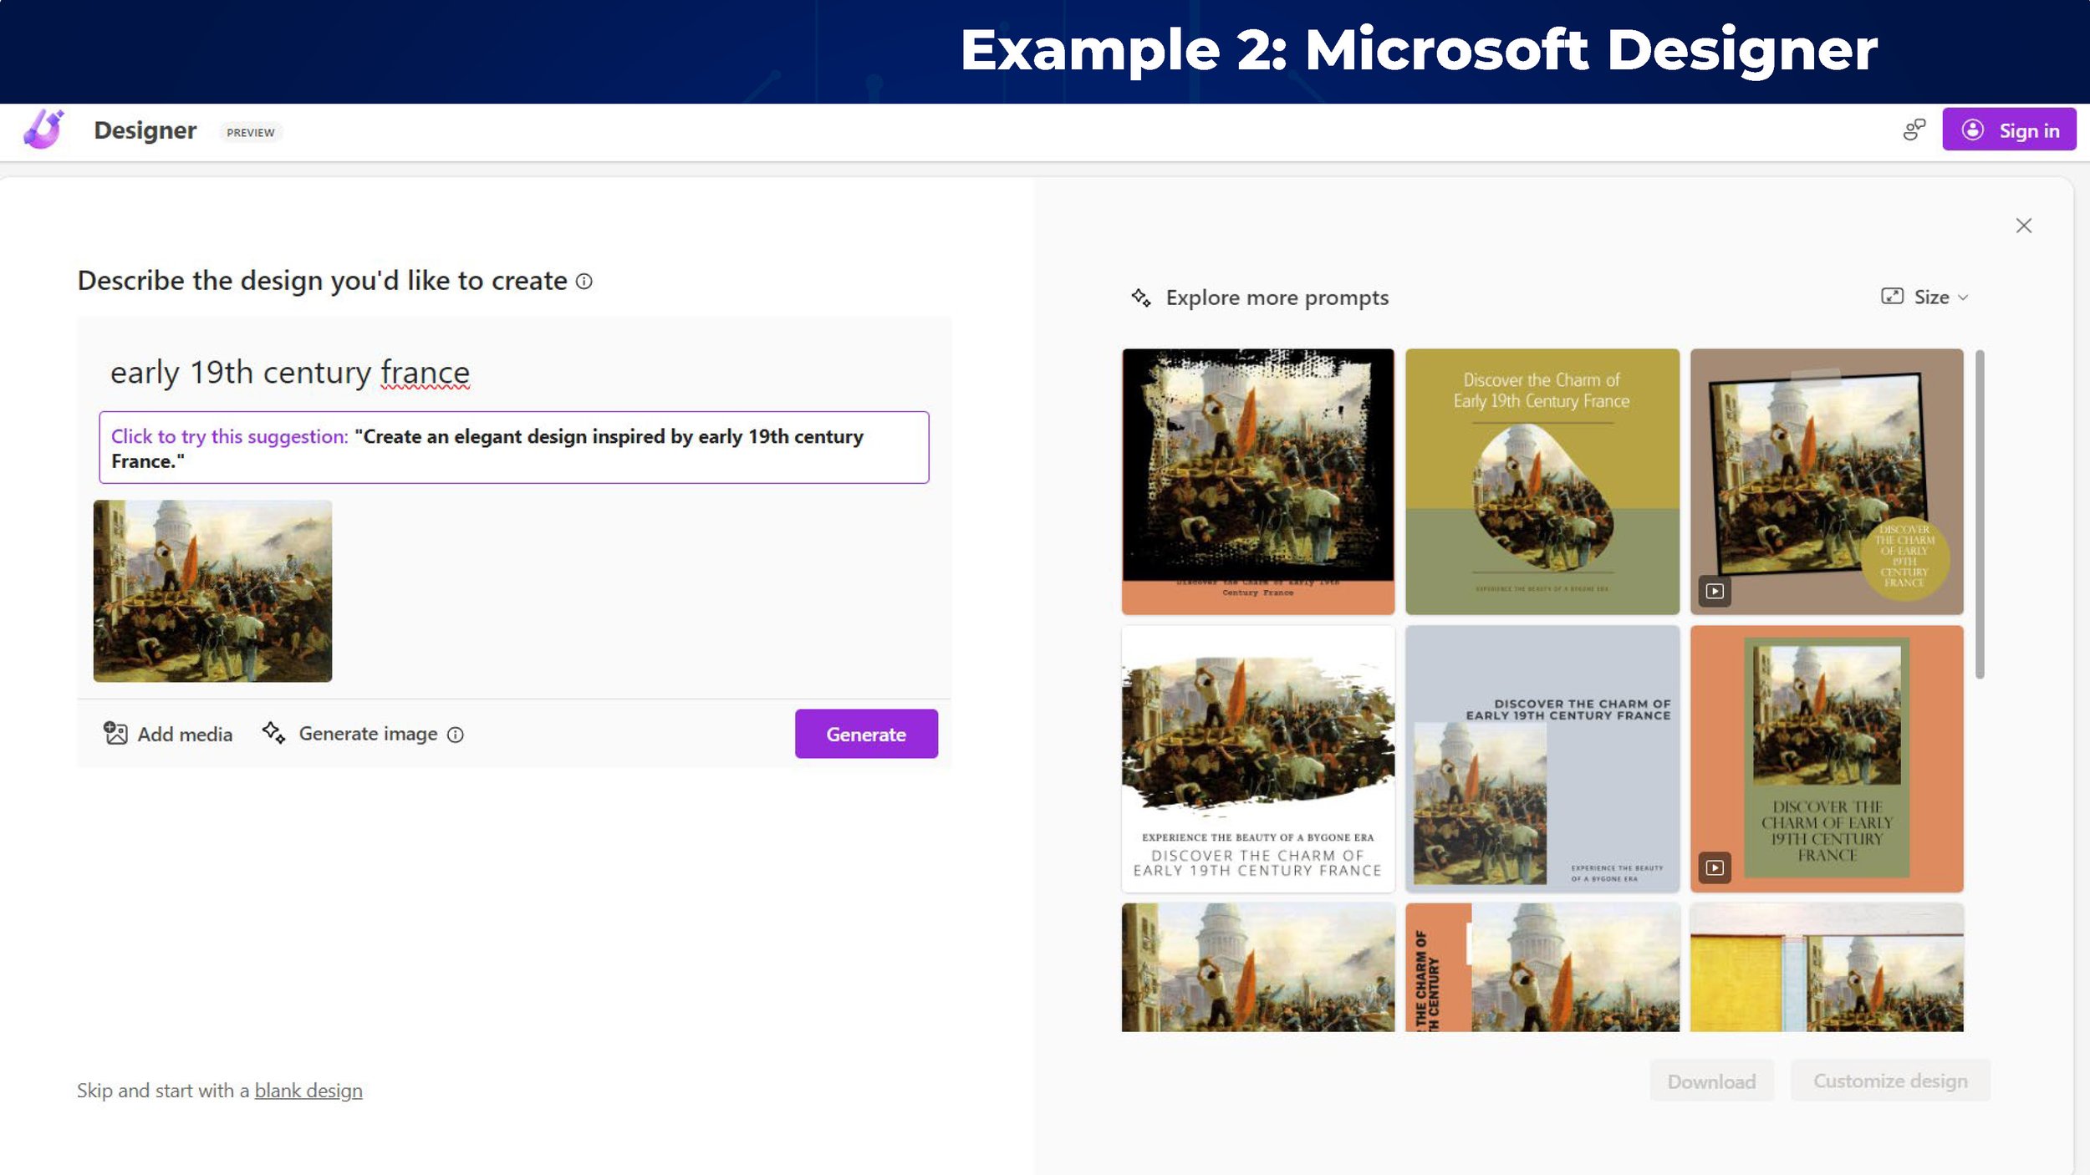Screen dimensions: 2090x1175
Task: Click info icon beside Describe the design heading
Action: (x=584, y=282)
